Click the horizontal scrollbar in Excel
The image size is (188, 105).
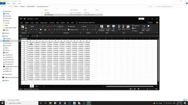coord(130,86)
